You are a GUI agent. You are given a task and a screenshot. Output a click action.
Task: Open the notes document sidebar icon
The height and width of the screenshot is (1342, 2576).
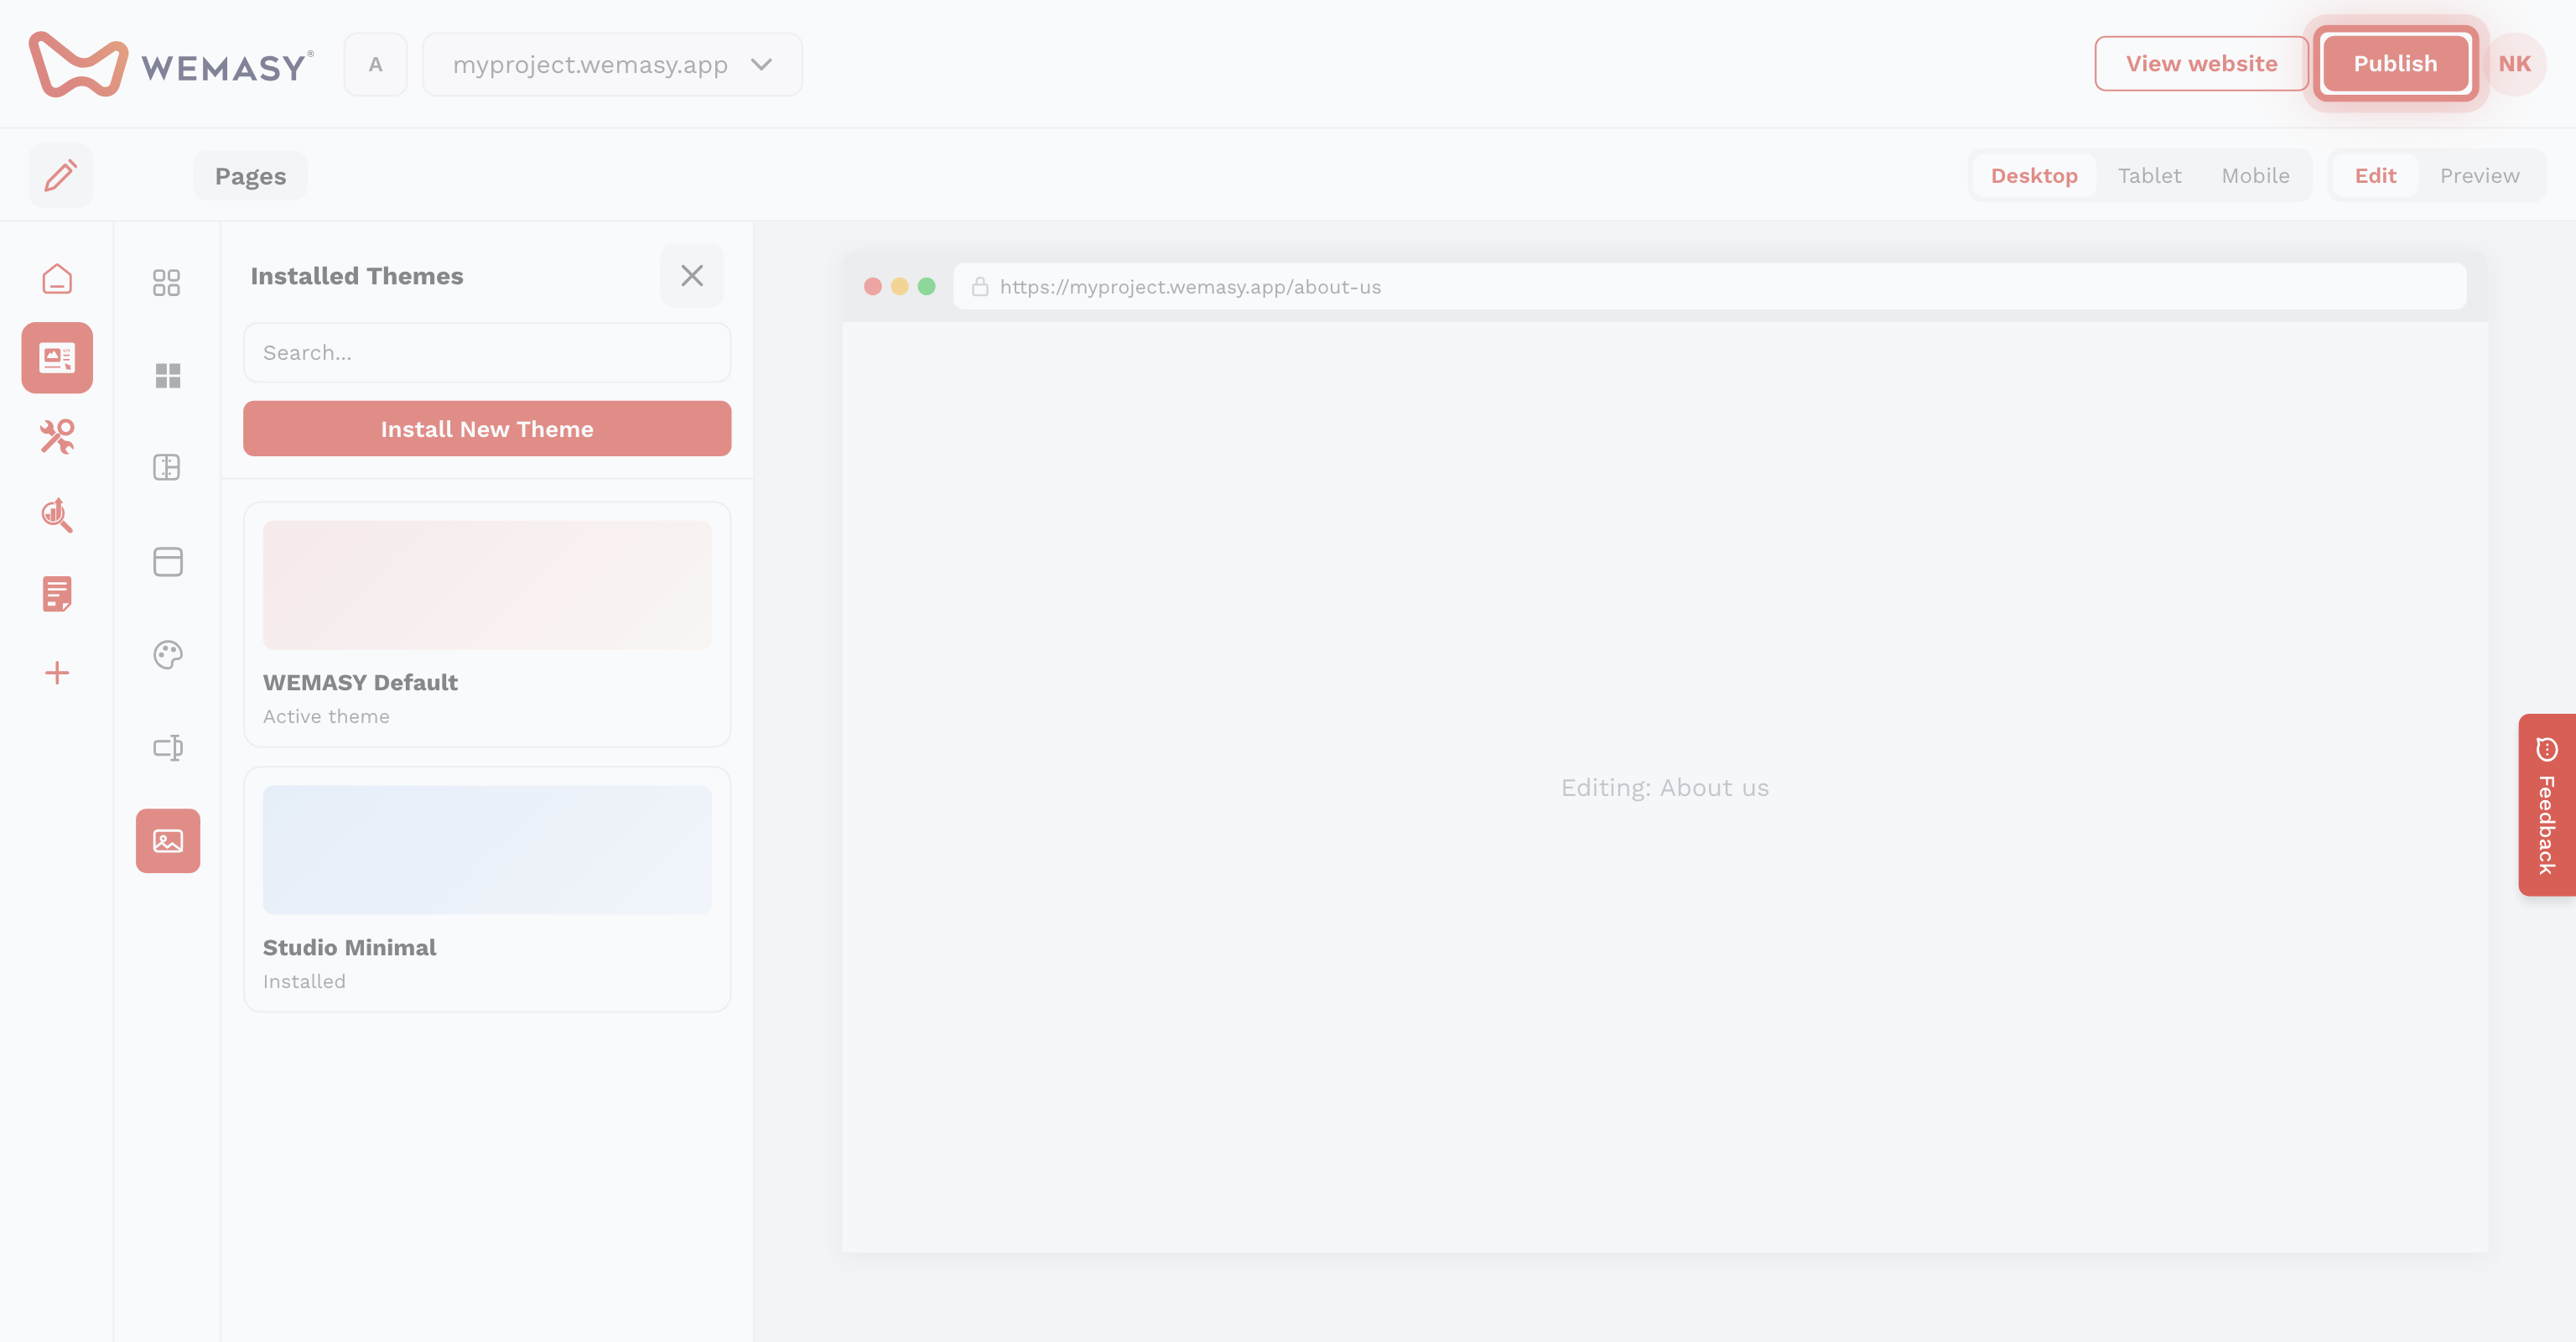click(57, 593)
